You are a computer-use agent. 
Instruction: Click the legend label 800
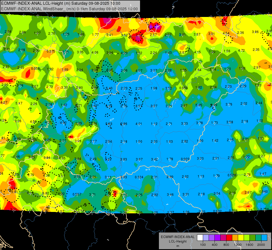(x=226, y=245)
